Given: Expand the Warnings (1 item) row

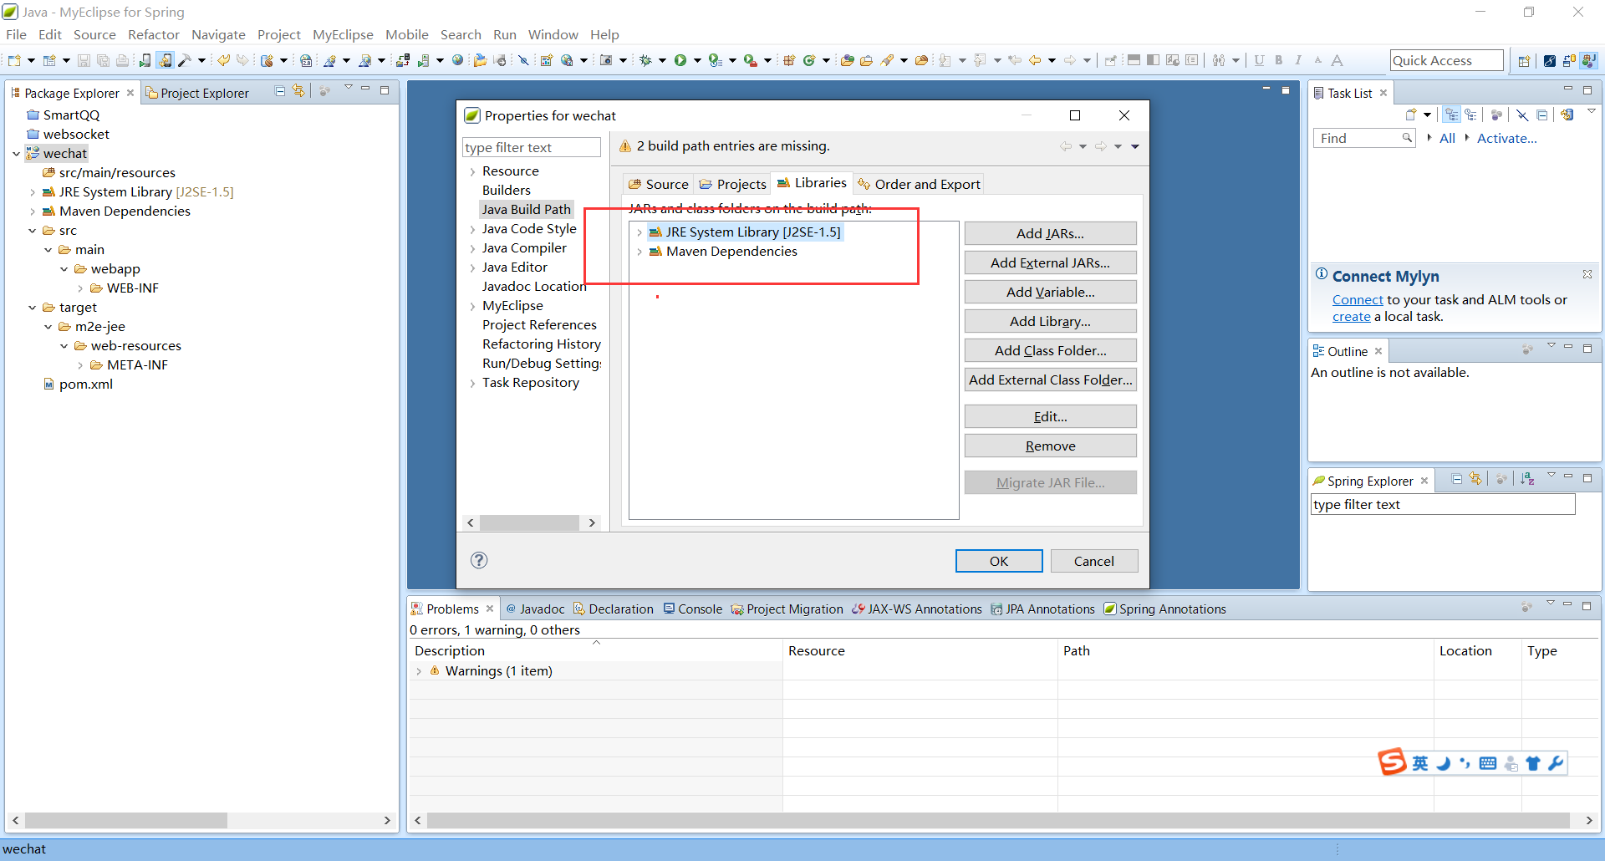Looking at the screenshot, I should click(x=419, y=671).
